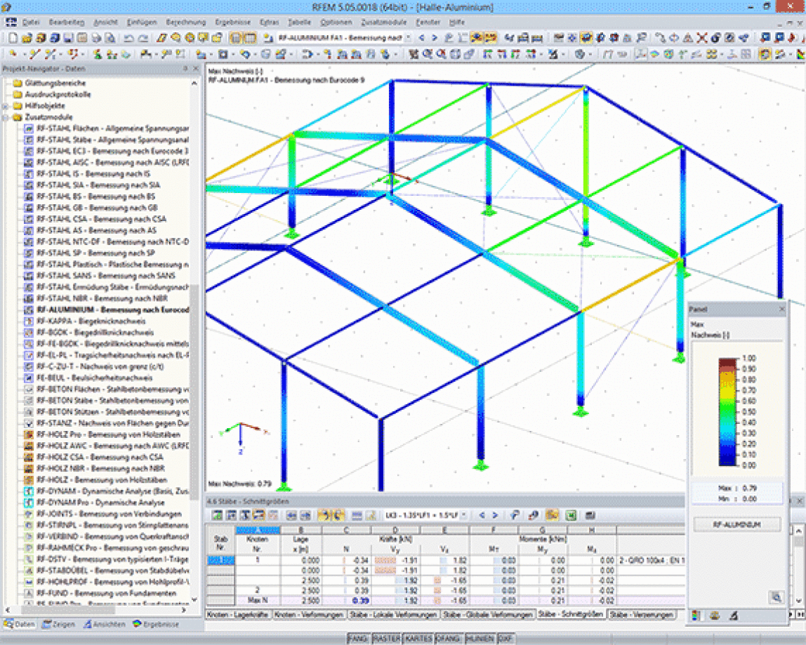Click the rainbow color-results icon at toolbar end
The width and height of the screenshot is (806, 645).
click(x=801, y=55)
